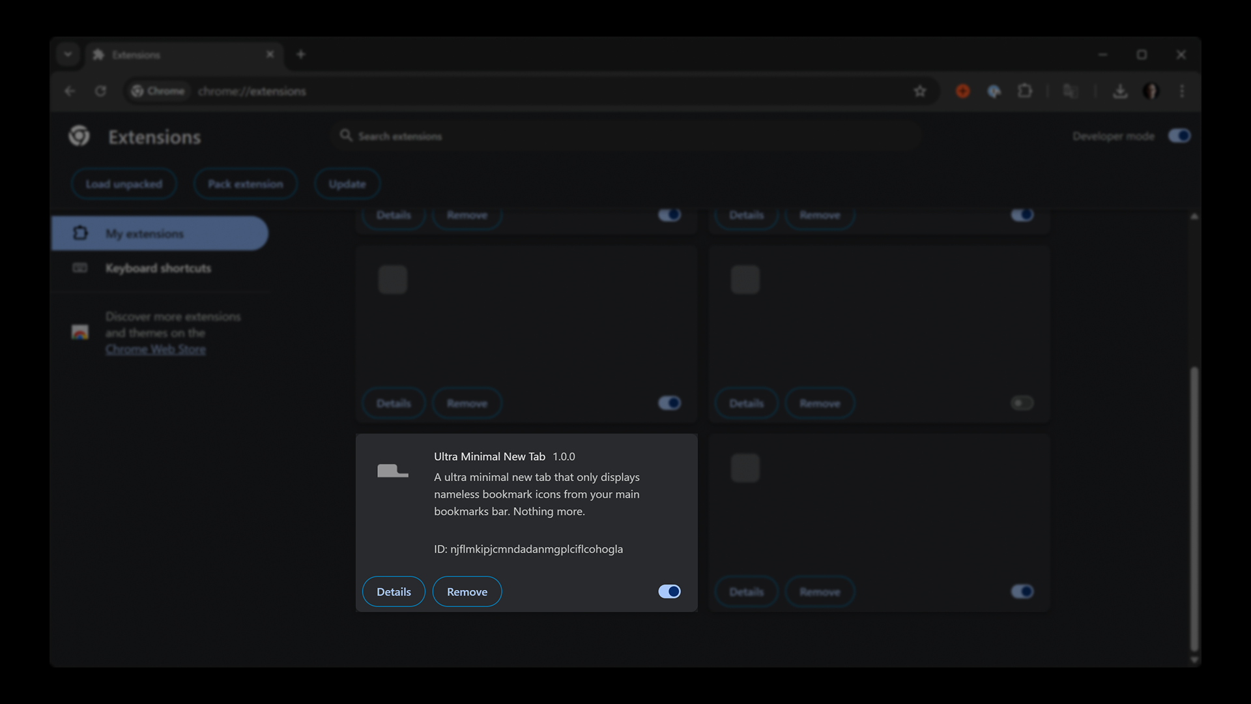
Task: Remove the Ultra Minimal New Tab extension
Action: point(467,591)
